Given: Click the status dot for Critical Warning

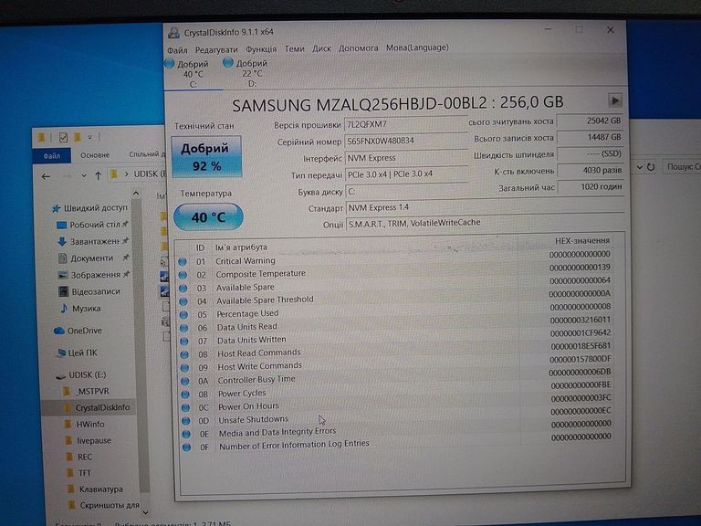Looking at the screenshot, I should pos(183,262).
